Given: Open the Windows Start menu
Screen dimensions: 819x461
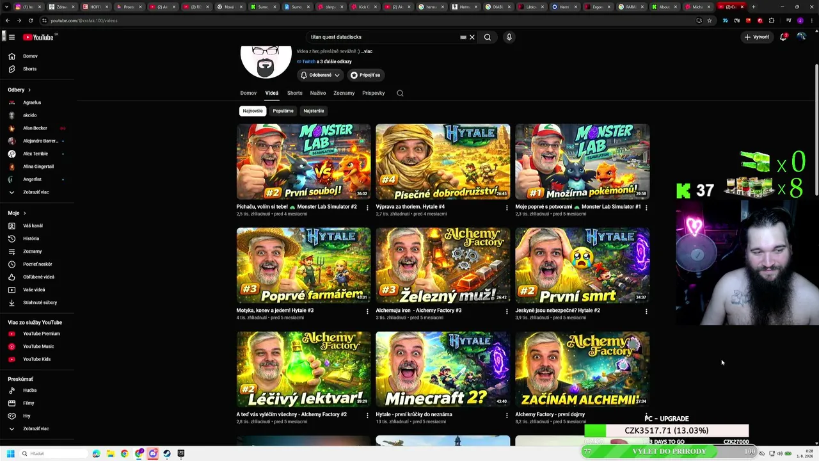Looking at the screenshot, I should click(10, 454).
